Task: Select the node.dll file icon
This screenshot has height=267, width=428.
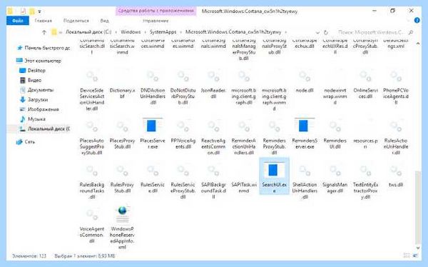Action: point(305,76)
